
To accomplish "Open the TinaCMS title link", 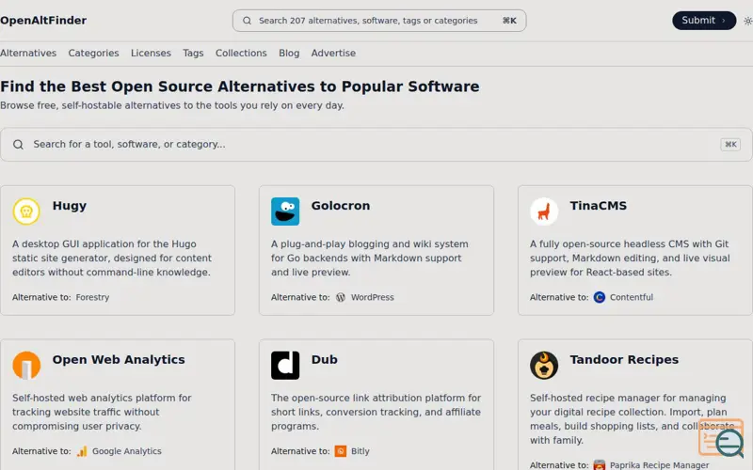I will point(599,206).
